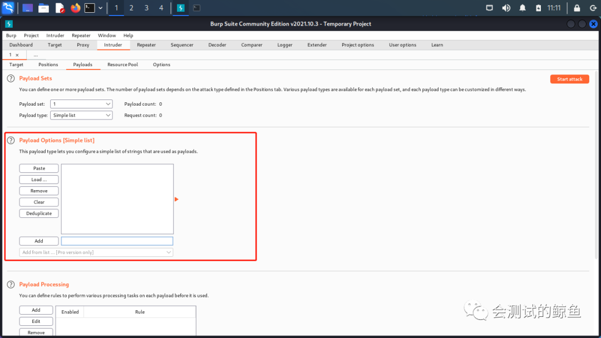Open the Learn tab
Viewport: 601px width, 338px height.
tap(437, 45)
